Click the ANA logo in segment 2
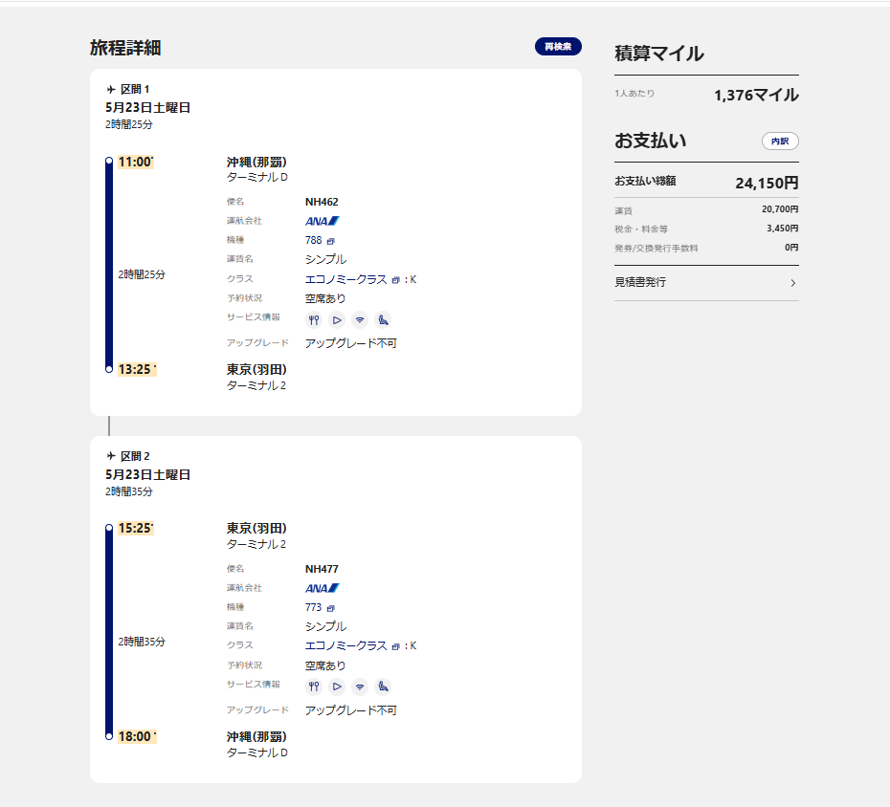 pos(322,588)
